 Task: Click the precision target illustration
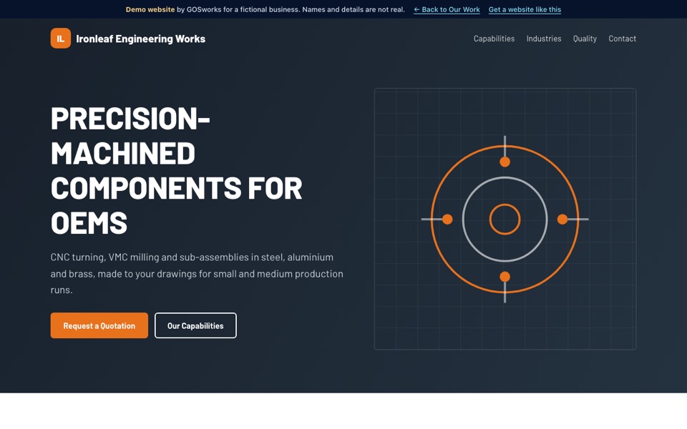[505, 219]
